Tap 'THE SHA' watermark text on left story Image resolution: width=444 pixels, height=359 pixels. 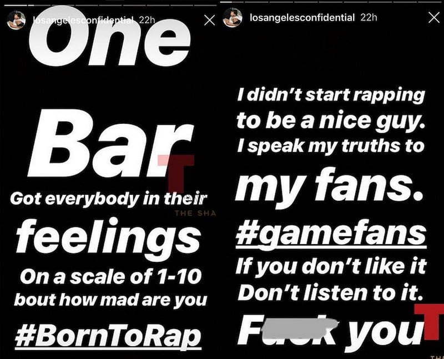pyautogui.click(x=195, y=213)
